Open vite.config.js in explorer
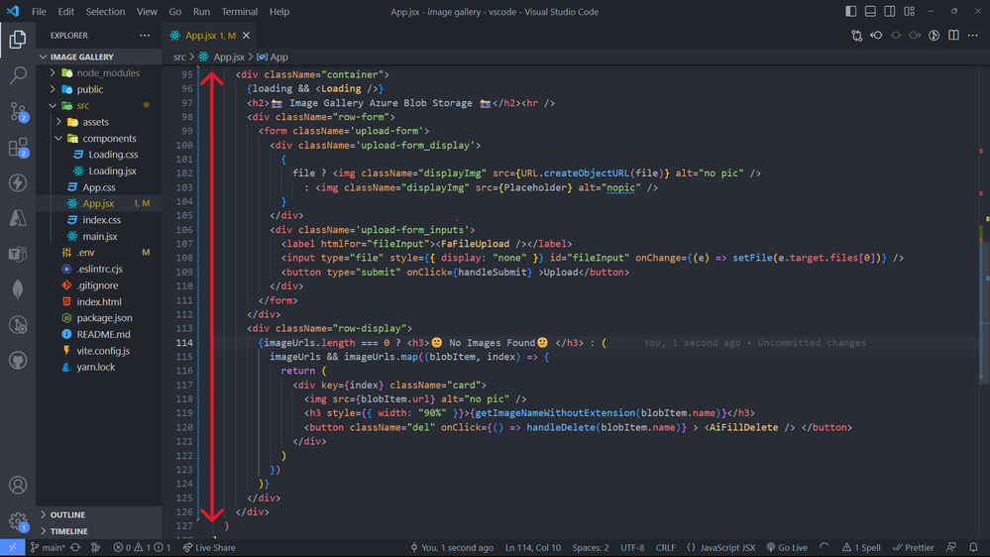 coord(99,351)
